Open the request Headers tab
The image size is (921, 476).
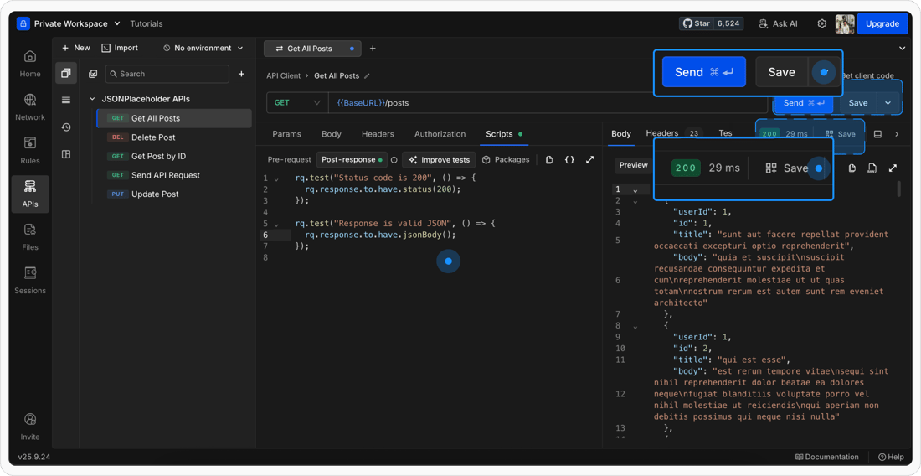(378, 134)
